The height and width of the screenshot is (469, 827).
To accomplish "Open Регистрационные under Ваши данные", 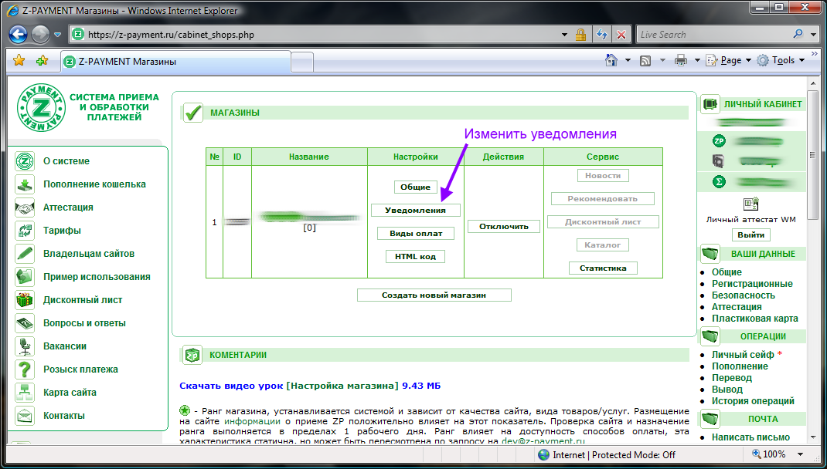I will coord(752,284).
